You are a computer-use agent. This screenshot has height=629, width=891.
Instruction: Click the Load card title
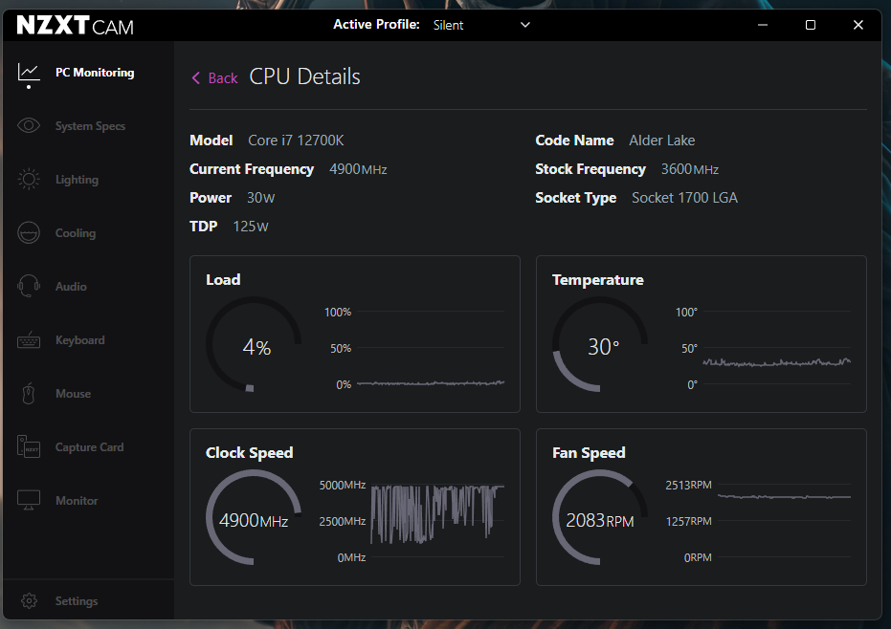pyautogui.click(x=223, y=279)
